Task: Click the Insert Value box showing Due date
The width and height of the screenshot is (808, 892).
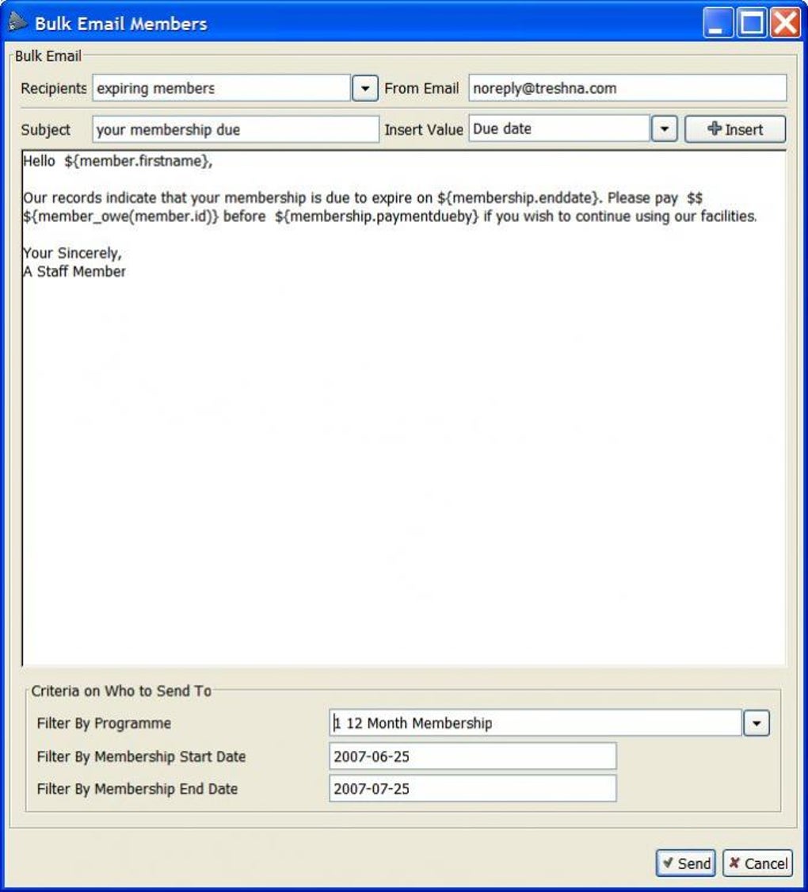Action: point(559,129)
